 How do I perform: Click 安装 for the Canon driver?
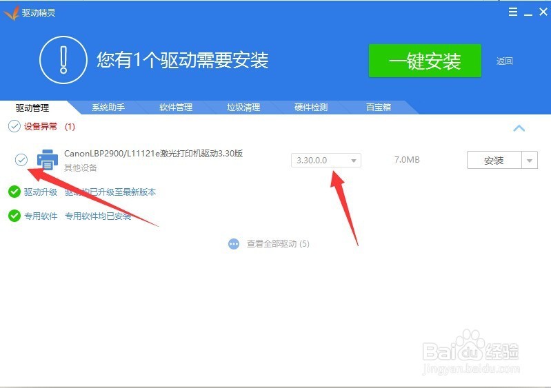click(x=494, y=161)
